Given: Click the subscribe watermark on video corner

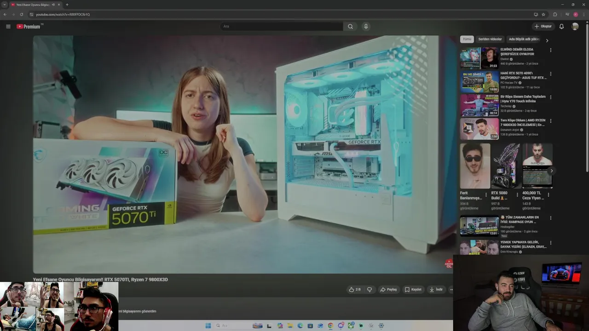Looking at the screenshot, I should tap(449, 264).
